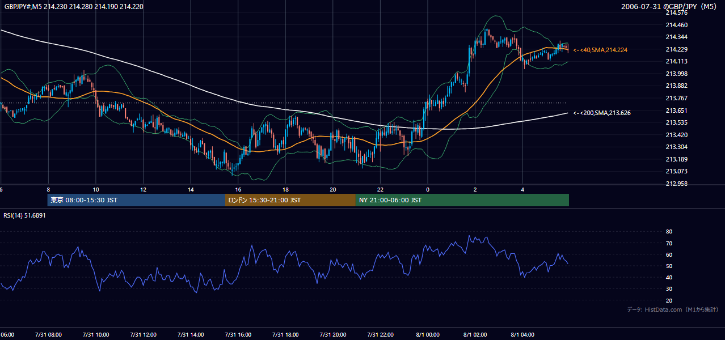The image size is (725, 340).
Task: Click the hour 22 label under the price chart
Action: pyautogui.click(x=380, y=189)
